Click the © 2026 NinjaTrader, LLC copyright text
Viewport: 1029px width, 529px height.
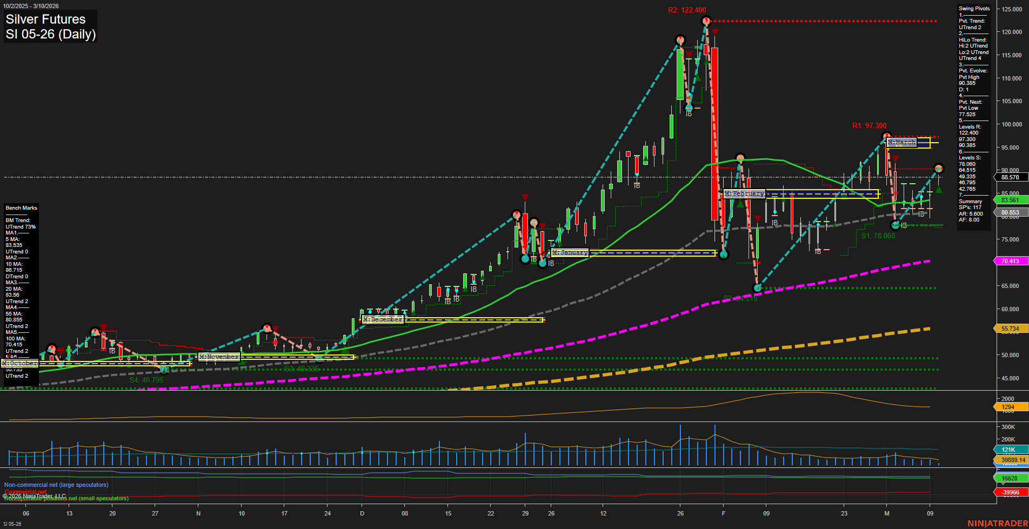(34, 495)
